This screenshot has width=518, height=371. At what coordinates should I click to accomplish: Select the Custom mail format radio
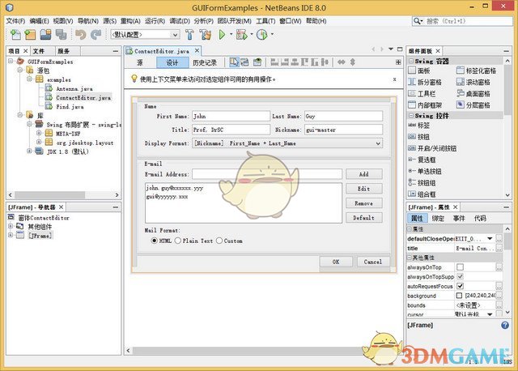tap(219, 241)
